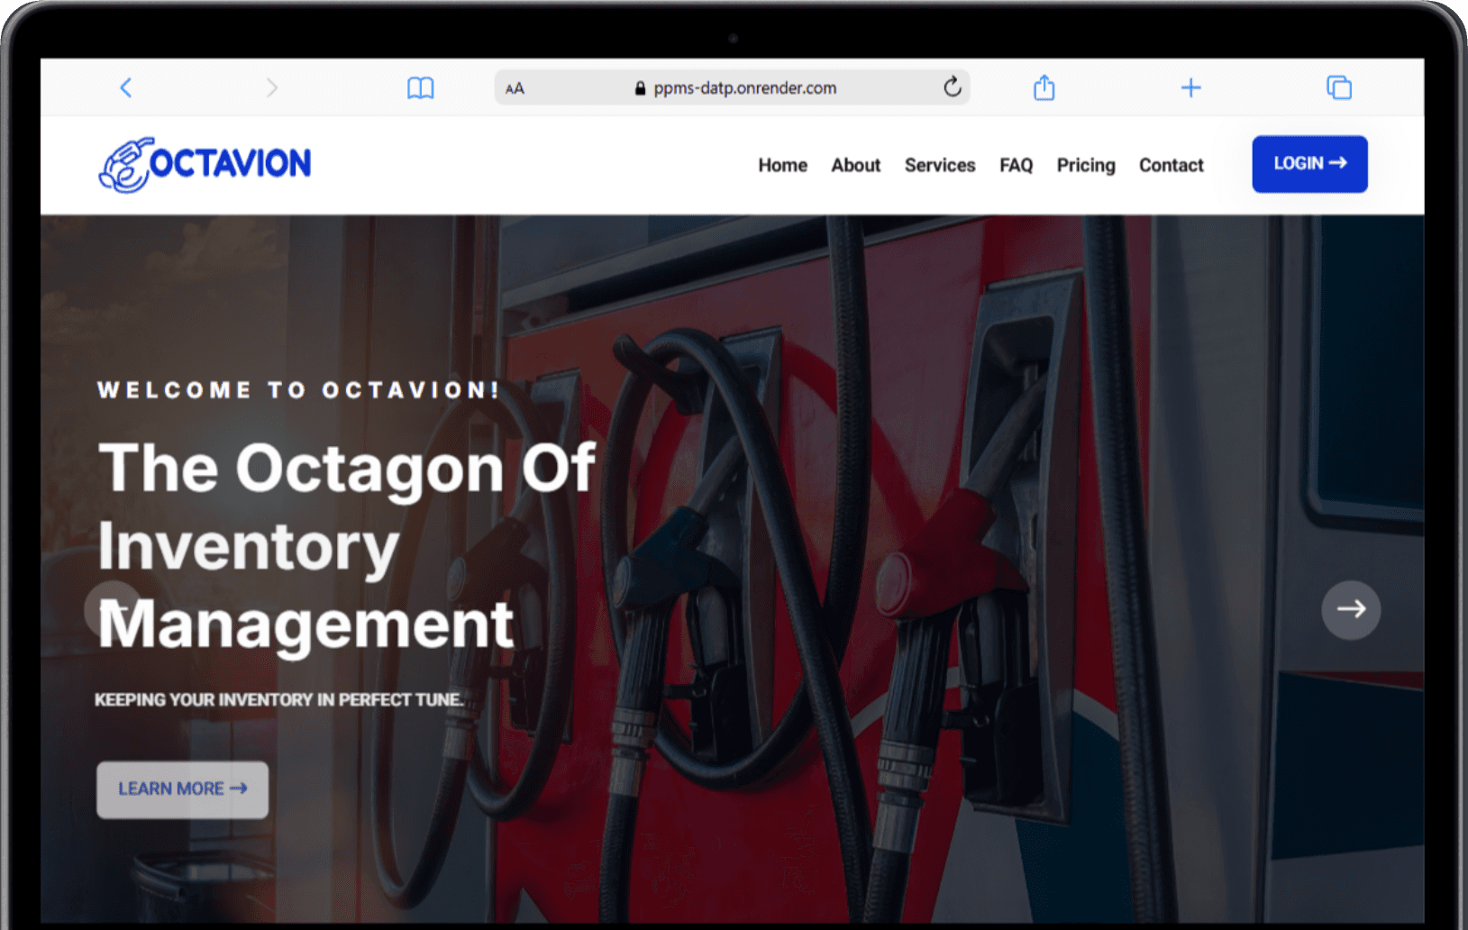Open the Share sheet
Screen dimensions: 1468x930
1044,87
